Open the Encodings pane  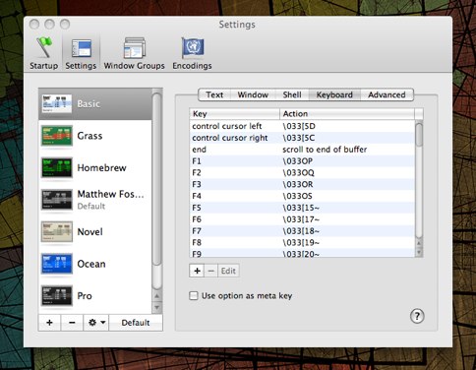pos(192,53)
